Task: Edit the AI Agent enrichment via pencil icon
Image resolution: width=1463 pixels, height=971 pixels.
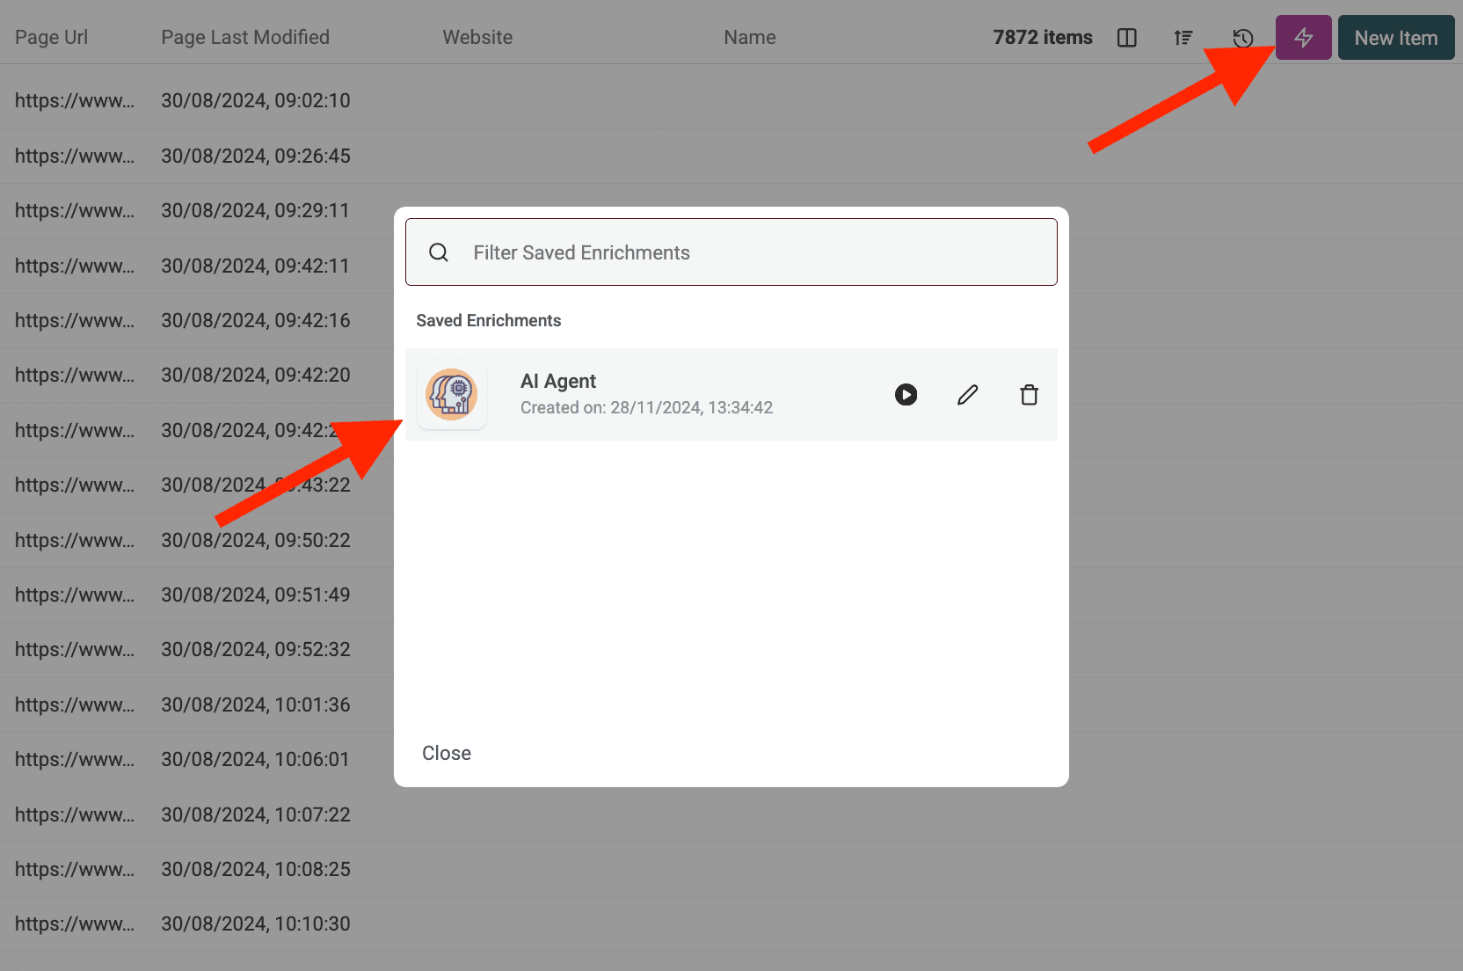Action: pos(967,394)
